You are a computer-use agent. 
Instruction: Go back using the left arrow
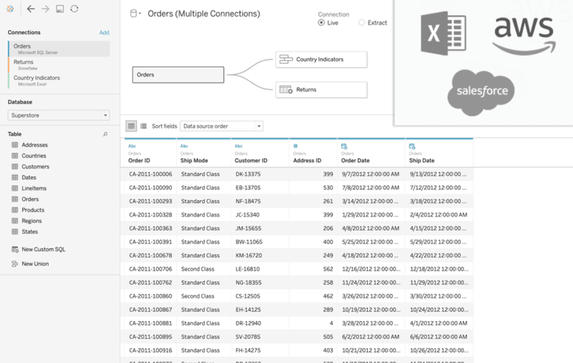coord(31,9)
